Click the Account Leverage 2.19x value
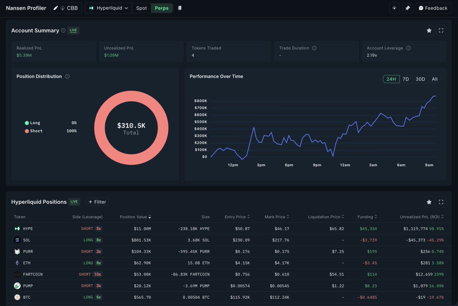The width and height of the screenshot is (458, 306). [x=372, y=55]
